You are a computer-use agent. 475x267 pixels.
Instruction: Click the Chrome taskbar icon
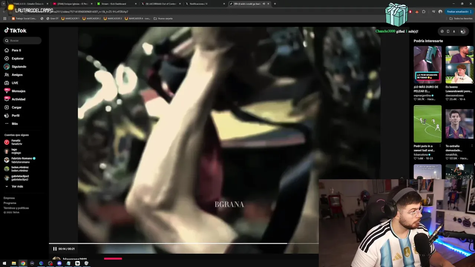click(23, 263)
